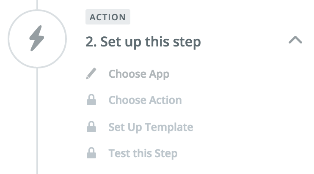Open the Test this Step substep

coord(143,153)
